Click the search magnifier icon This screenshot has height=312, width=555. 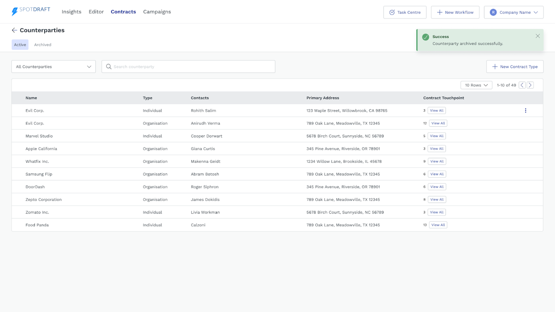click(109, 67)
